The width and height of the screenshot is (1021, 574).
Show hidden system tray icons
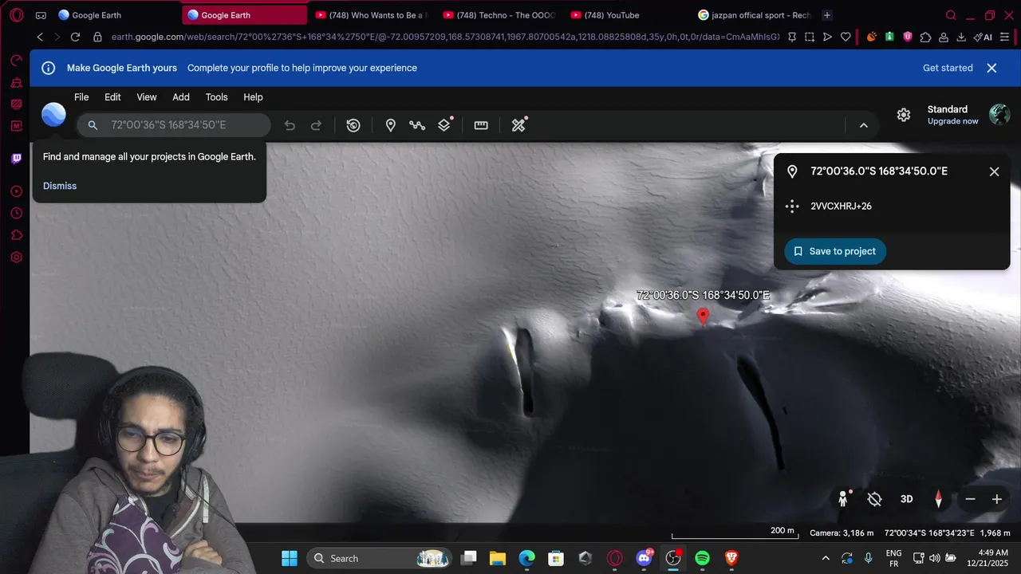tap(826, 558)
